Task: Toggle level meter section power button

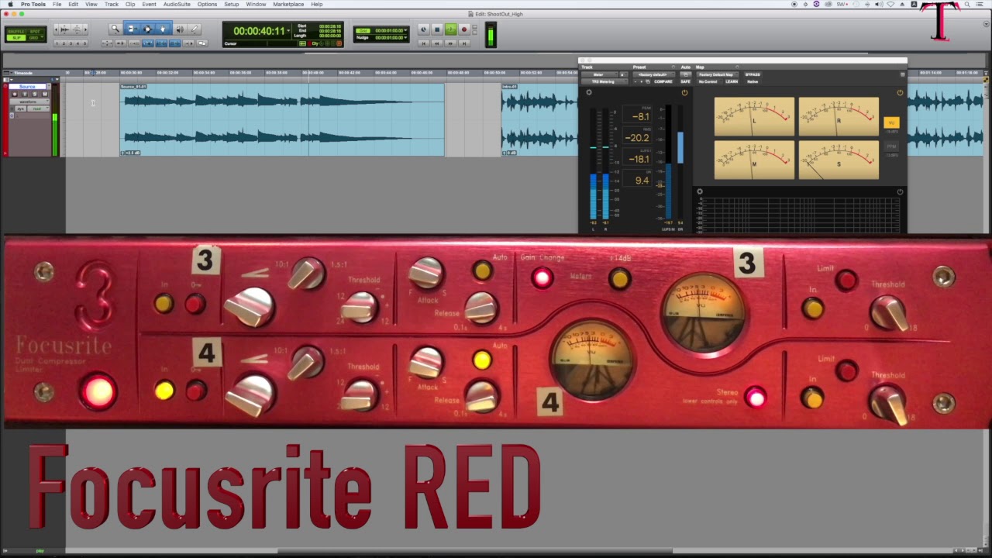Action: pyautogui.click(x=684, y=92)
